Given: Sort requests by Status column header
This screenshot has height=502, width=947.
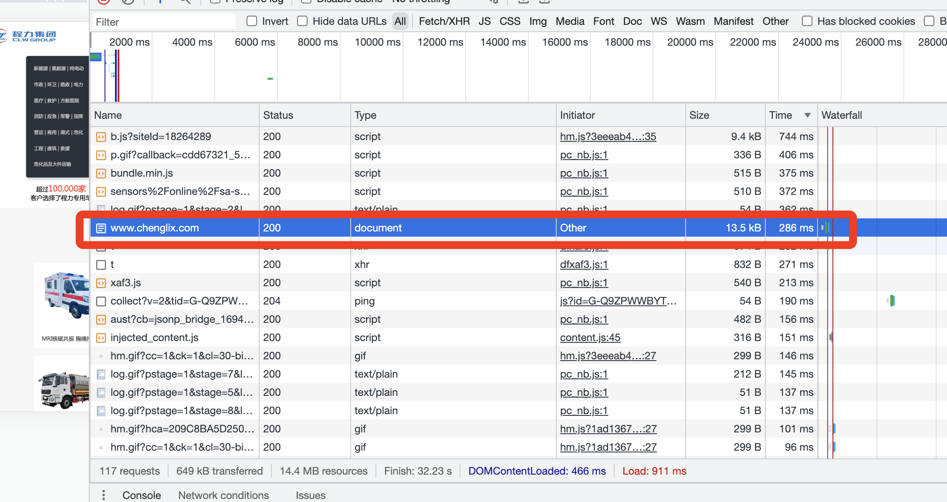Looking at the screenshot, I should [x=278, y=115].
